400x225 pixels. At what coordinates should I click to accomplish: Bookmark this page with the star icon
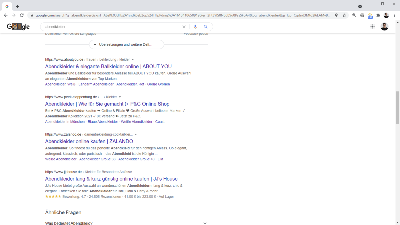click(344, 15)
